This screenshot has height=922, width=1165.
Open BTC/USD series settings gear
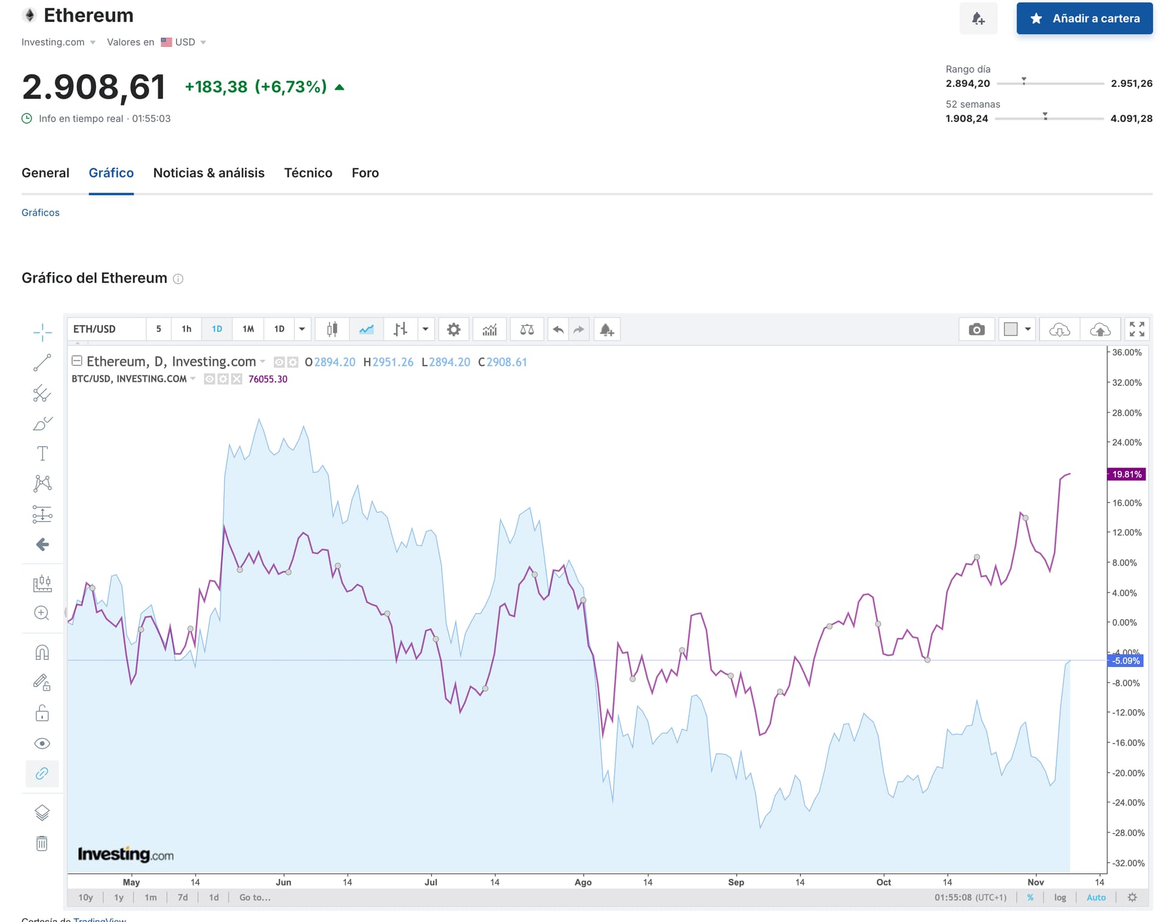click(223, 379)
